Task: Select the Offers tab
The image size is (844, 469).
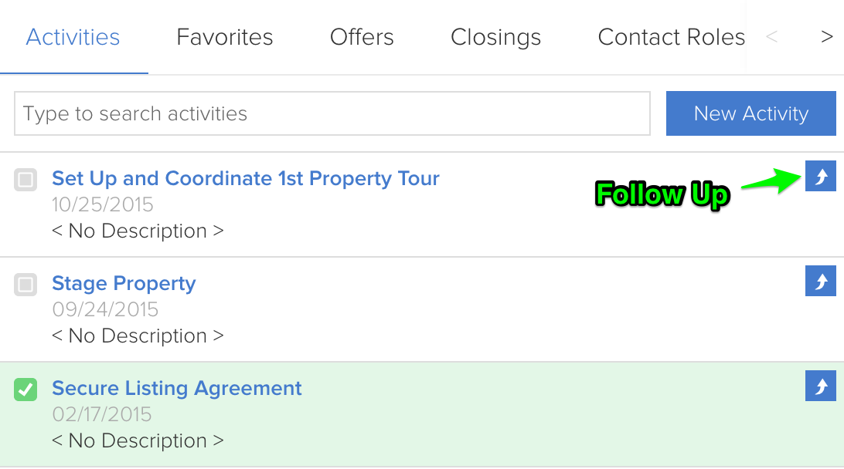Action: 362,36
